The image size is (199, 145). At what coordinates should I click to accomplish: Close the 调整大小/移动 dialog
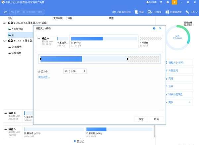160,28
